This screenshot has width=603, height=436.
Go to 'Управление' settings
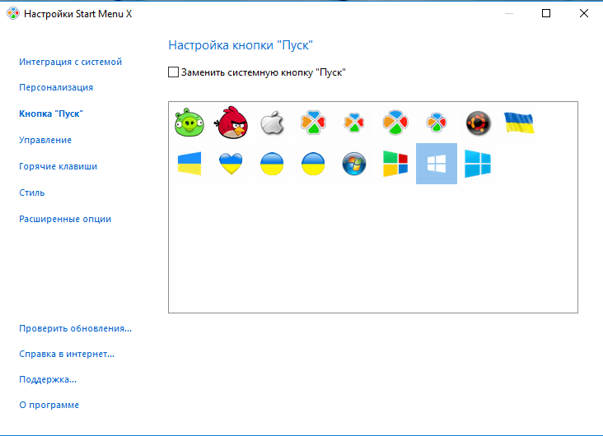click(45, 140)
